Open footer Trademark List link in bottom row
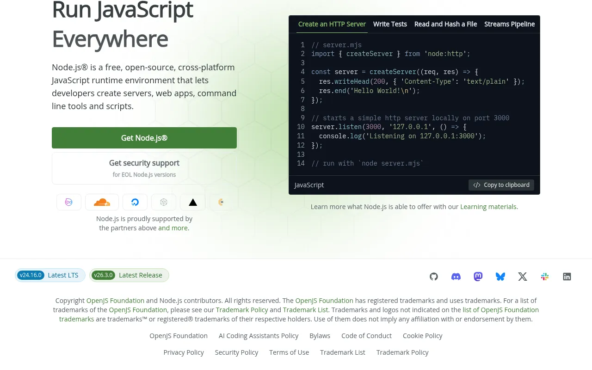592x370 pixels. pyautogui.click(x=343, y=352)
